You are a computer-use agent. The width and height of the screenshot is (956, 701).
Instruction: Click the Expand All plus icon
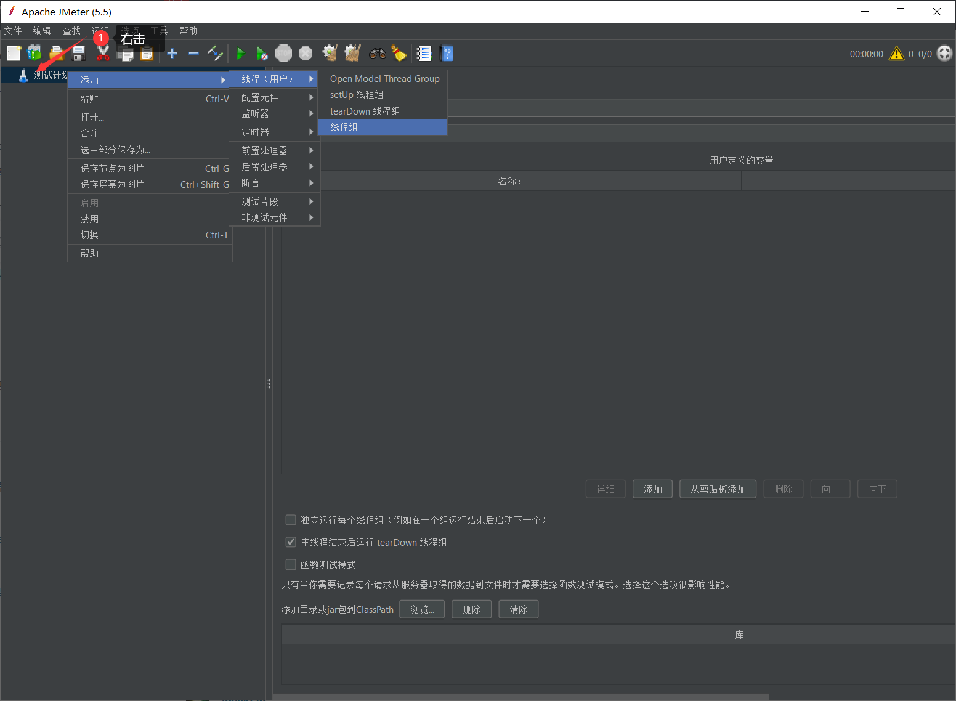point(172,54)
